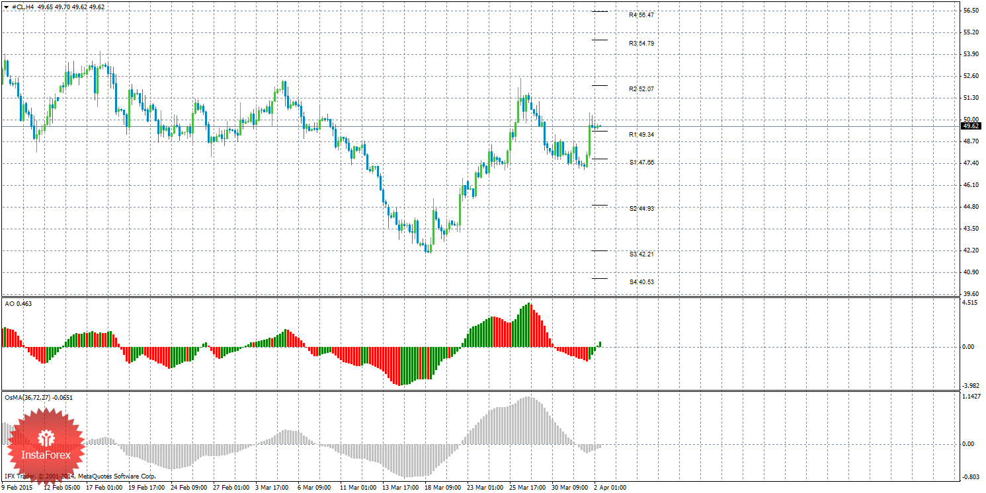The image size is (986, 493).
Task: Click the tallest green AO histogram peak
Action: click(528, 324)
